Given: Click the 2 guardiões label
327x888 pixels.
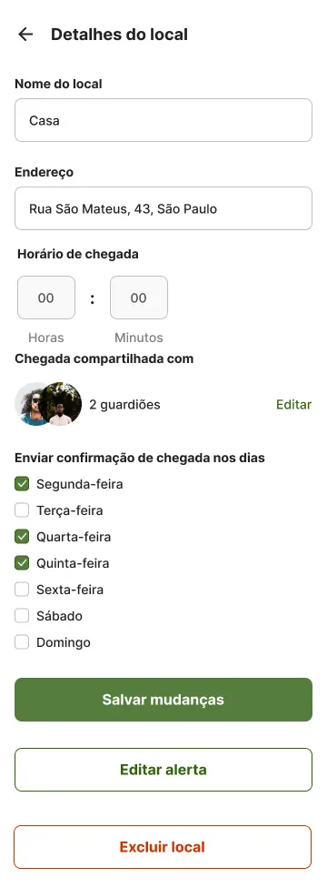Looking at the screenshot, I should (x=125, y=404).
